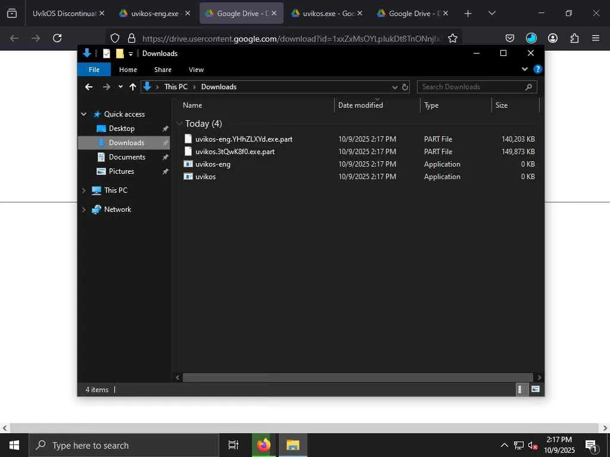Select uvikos-eng.YHhZLXYd.exe.part file

point(244,139)
